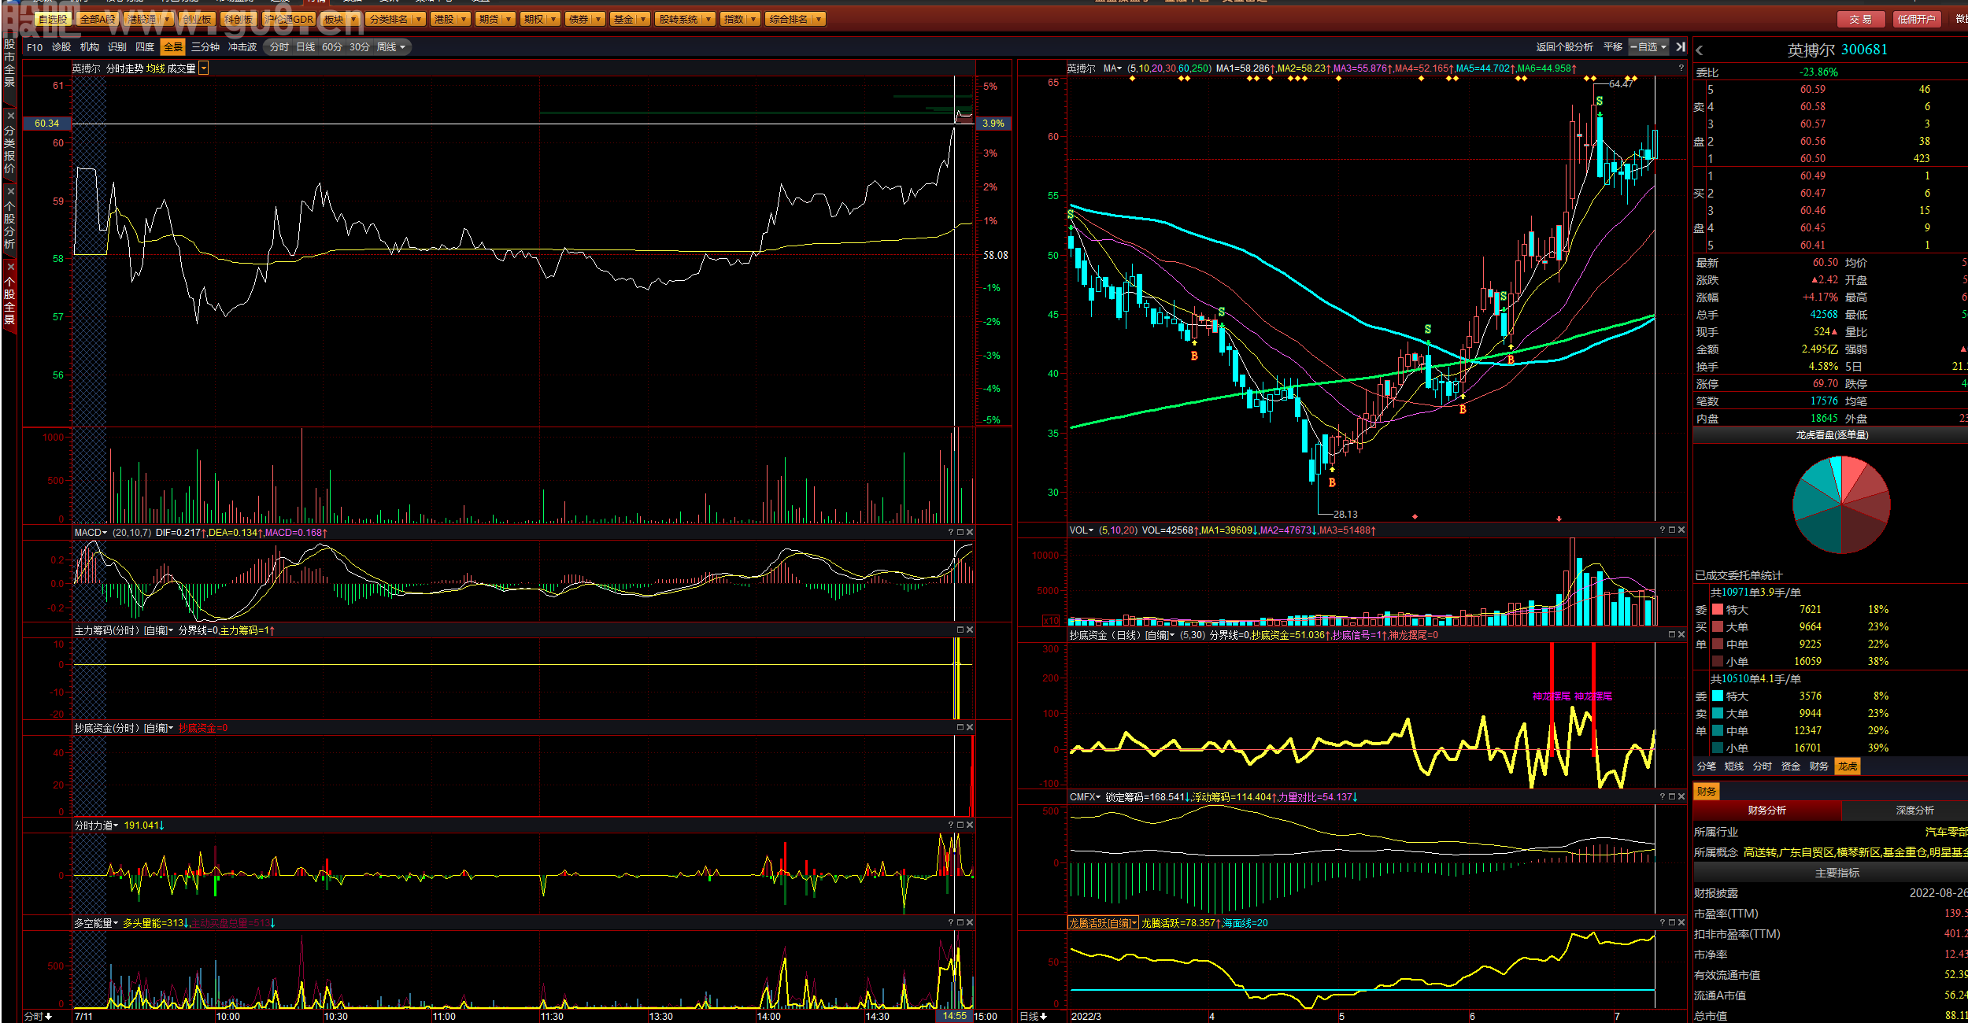The image size is (1968, 1023).
Task: Expand the 股转系统 dropdown
Action: [x=708, y=19]
